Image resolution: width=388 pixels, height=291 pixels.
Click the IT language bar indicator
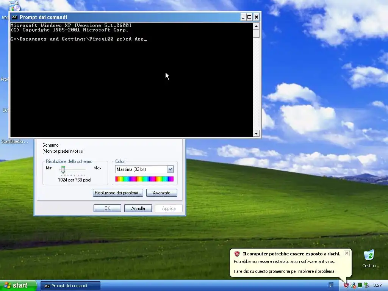click(x=331, y=285)
